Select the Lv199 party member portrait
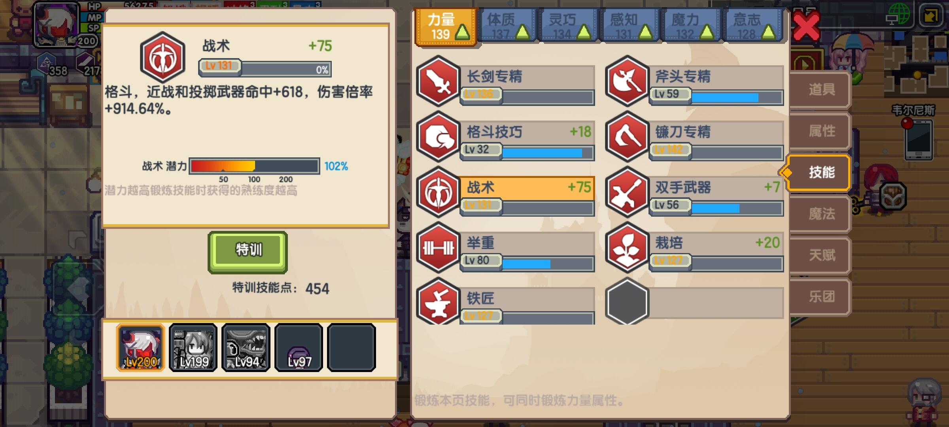Viewport: 949px width, 427px height. pyautogui.click(x=193, y=348)
